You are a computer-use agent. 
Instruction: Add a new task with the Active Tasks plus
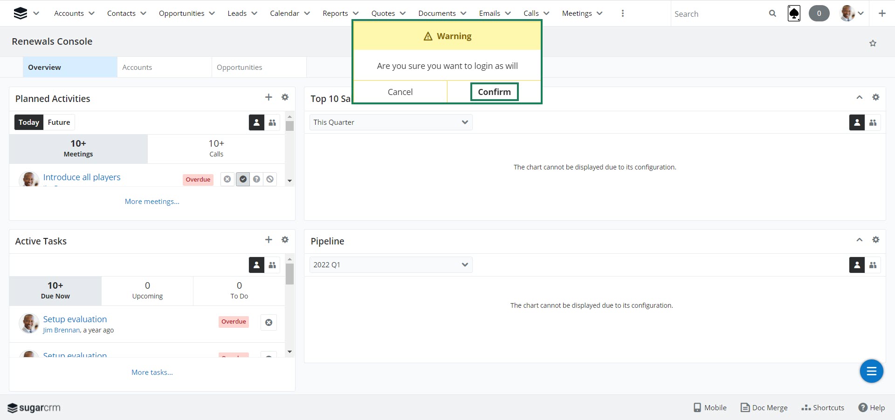[x=268, y=240]
